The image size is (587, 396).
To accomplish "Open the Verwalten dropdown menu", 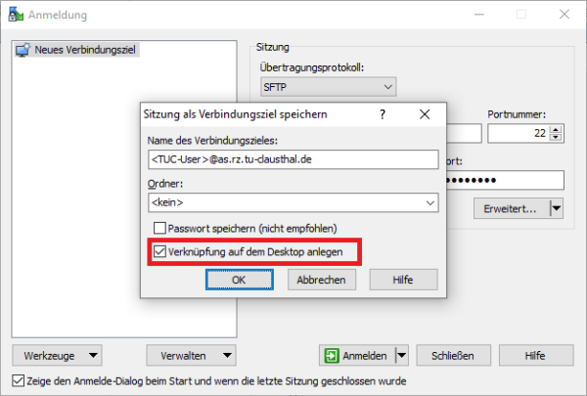I will [x=227, y=355].
